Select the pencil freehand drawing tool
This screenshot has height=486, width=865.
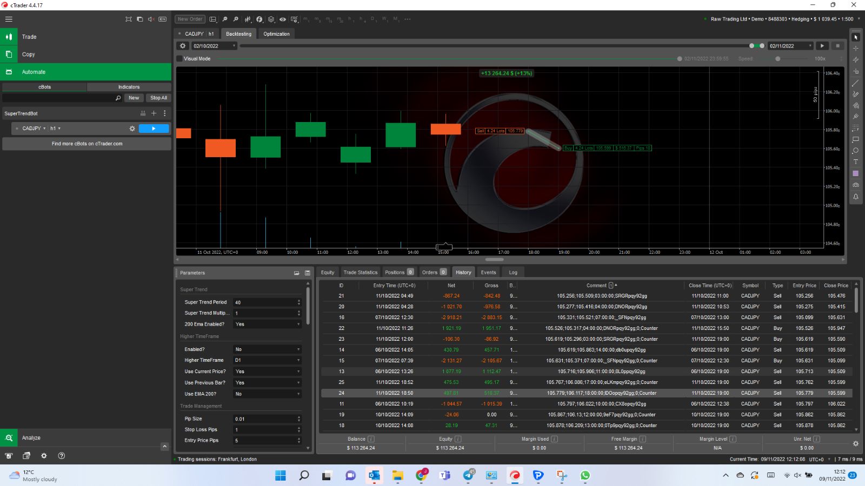pos(855,94)
